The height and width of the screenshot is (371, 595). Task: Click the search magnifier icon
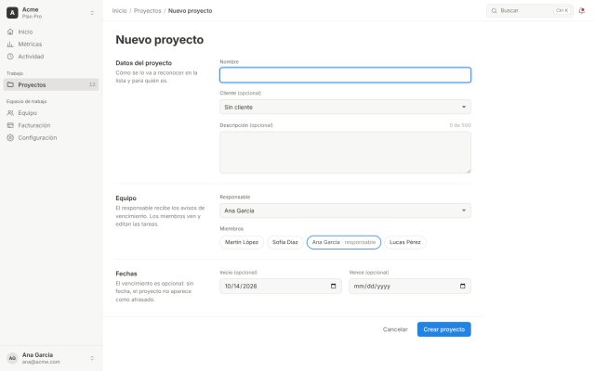(494, 10)
